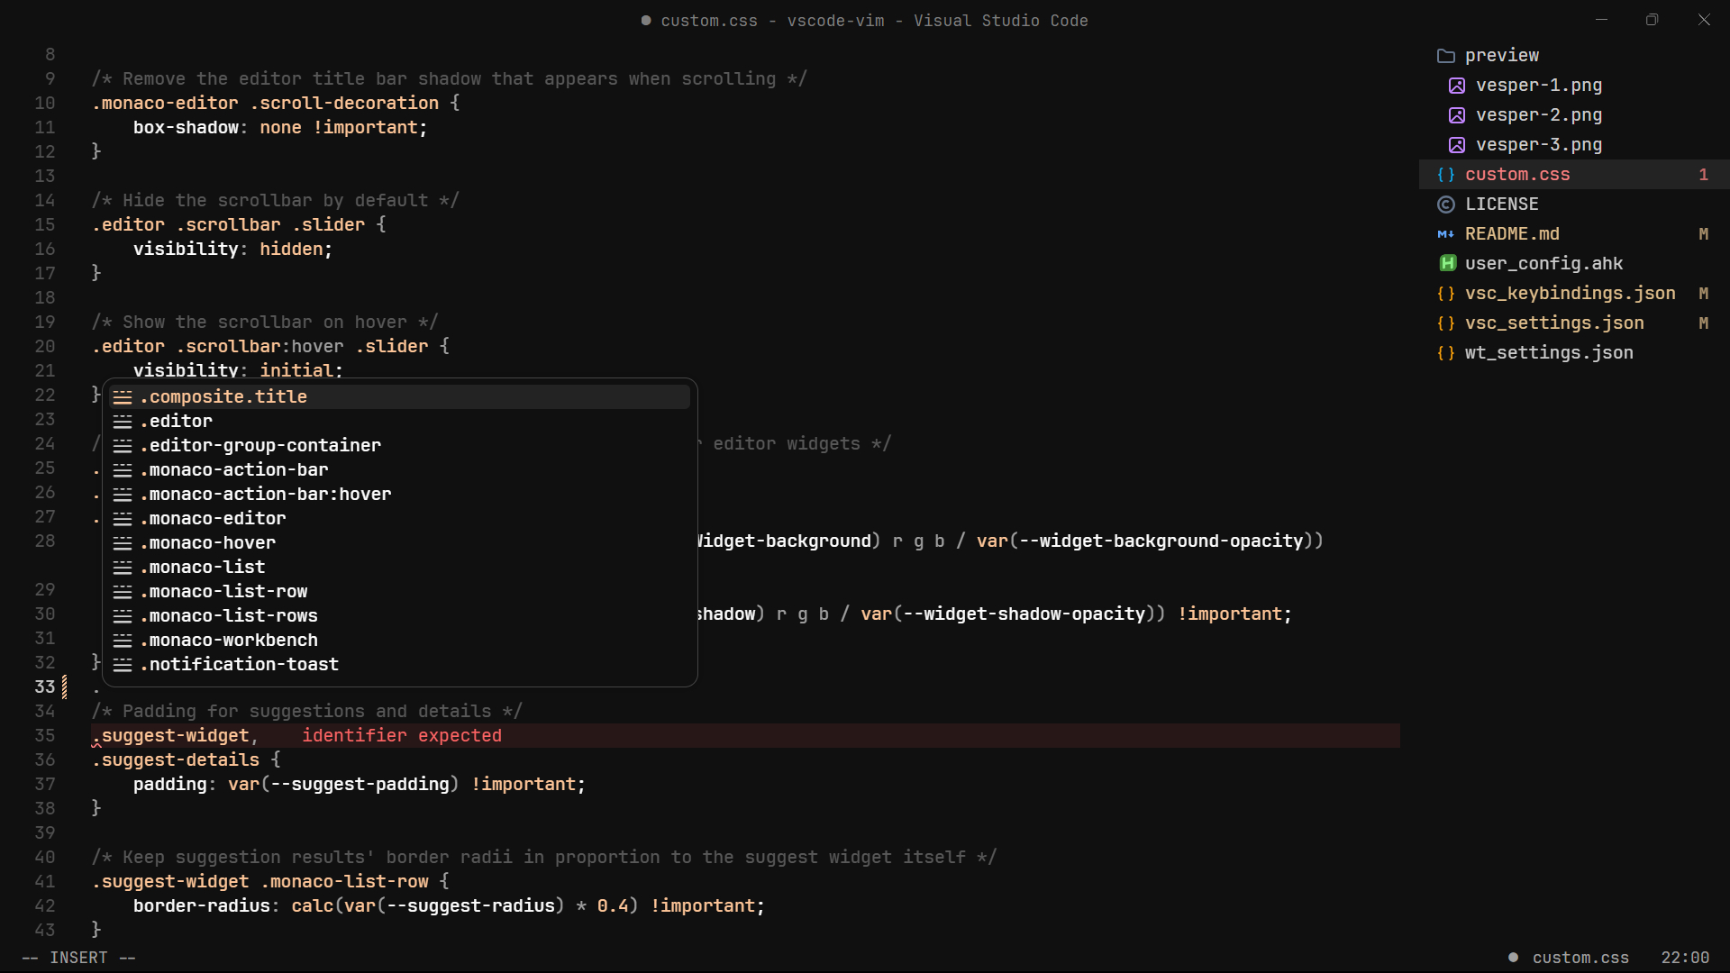Choose .monaco-list suggestion entry
Image resolution: width=1730 pixels, height=973 pixels.
click(399, 568)
